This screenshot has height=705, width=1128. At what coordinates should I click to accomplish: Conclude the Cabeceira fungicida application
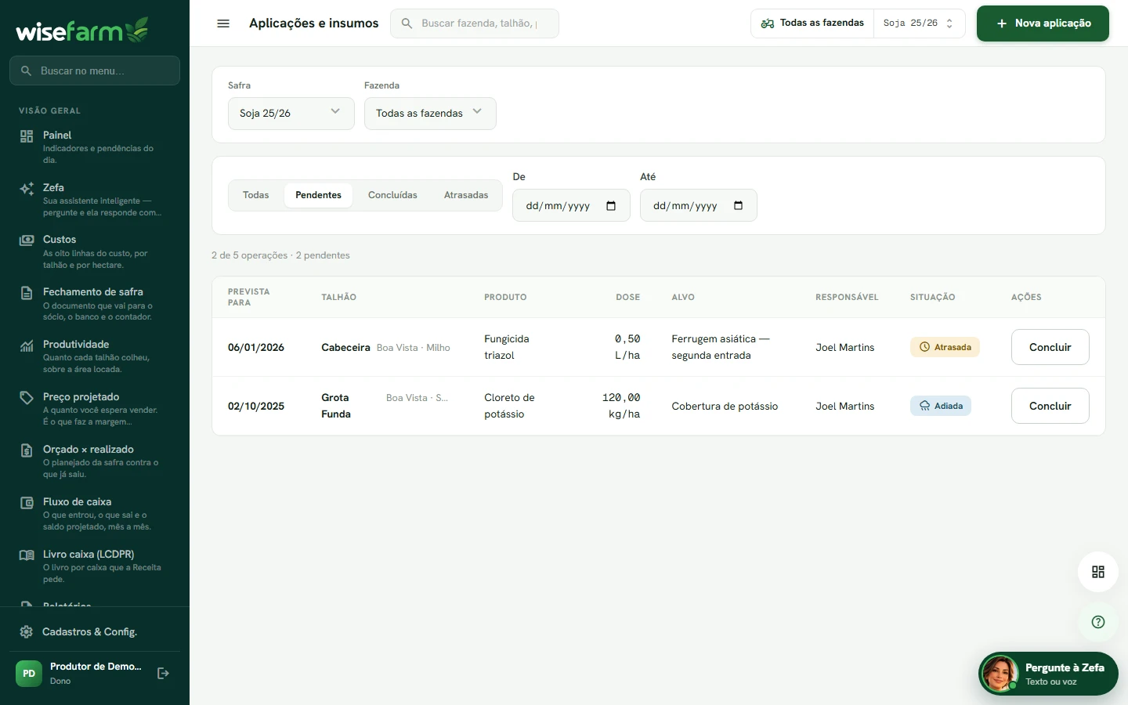coord(1050,347)
